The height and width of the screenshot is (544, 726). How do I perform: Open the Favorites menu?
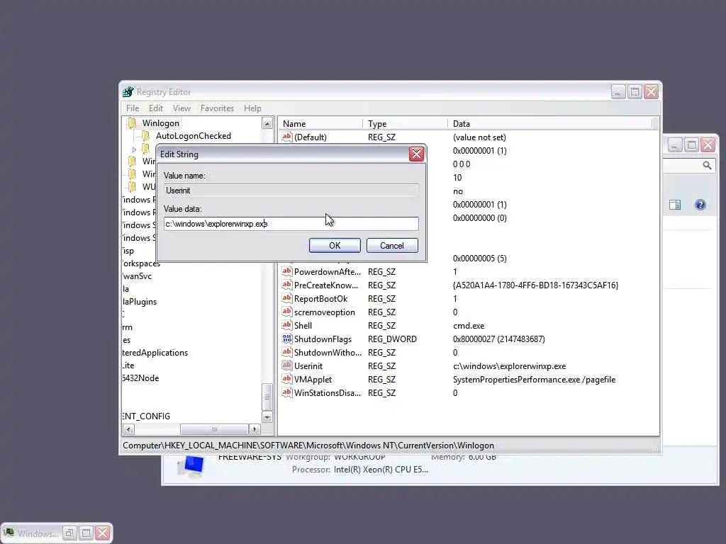217,108
